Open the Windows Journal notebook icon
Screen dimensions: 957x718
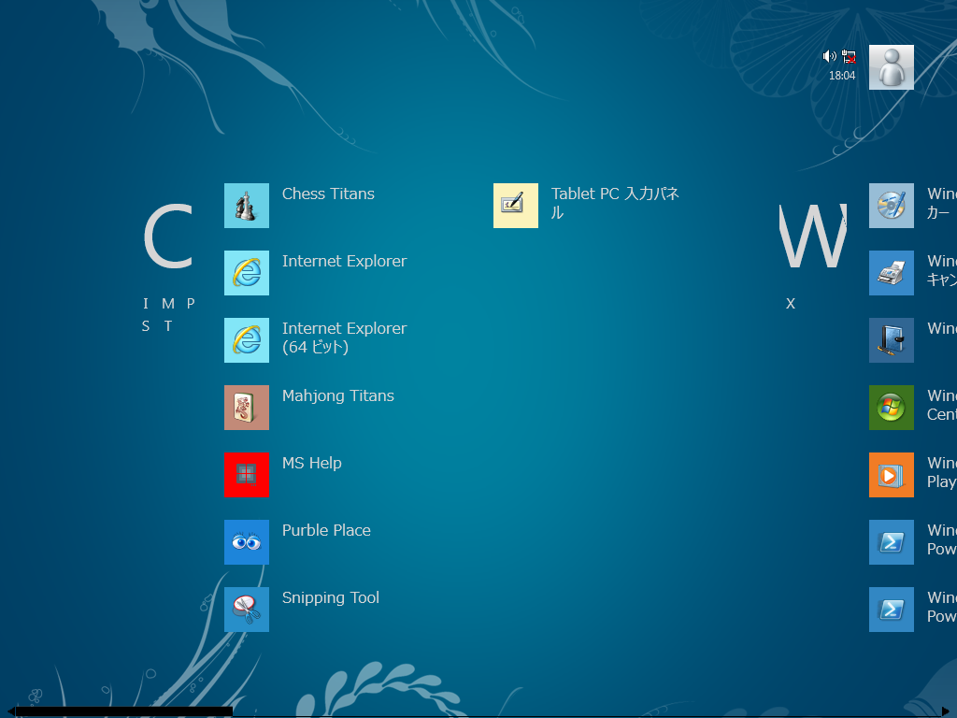(891, 340)
